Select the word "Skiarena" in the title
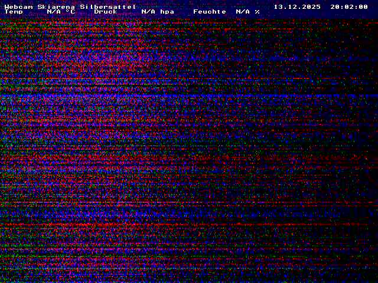The image size is (378, 283). pos(56,6)
